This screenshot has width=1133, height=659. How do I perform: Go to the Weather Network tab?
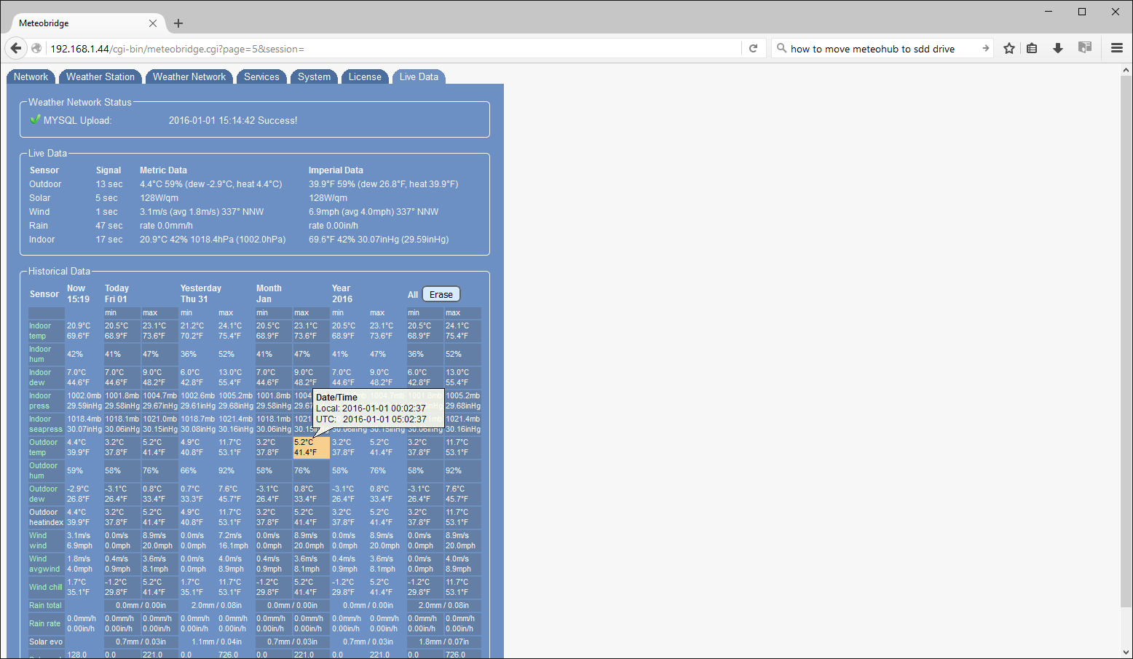189,77
